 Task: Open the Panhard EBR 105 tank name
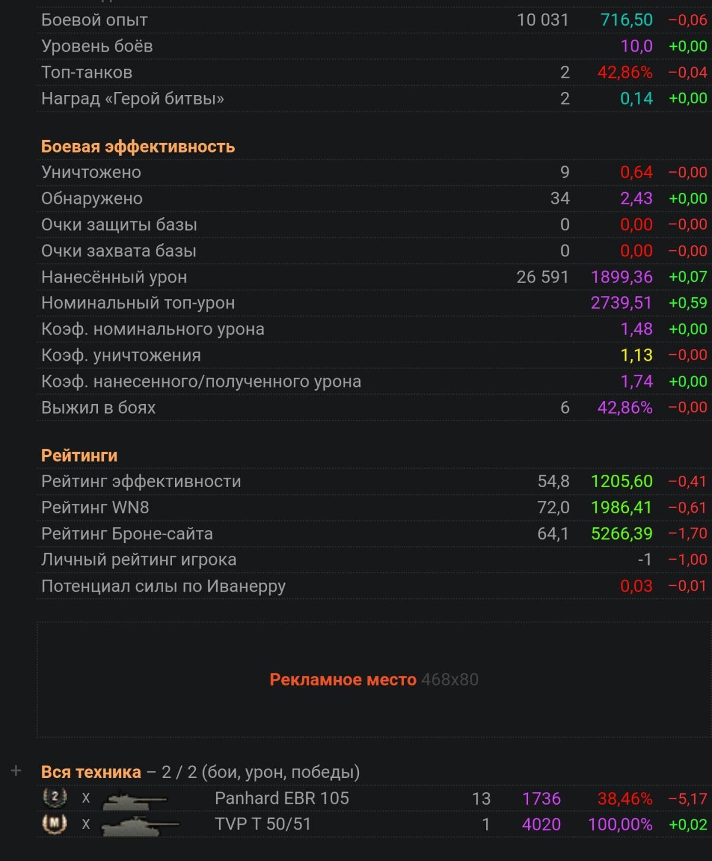282,798
